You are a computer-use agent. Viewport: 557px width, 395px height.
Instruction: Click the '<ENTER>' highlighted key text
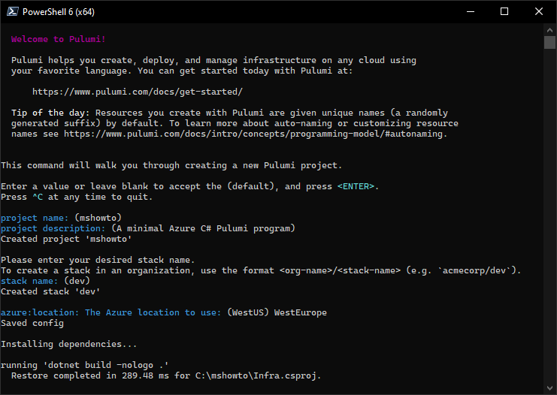point(356,186)
